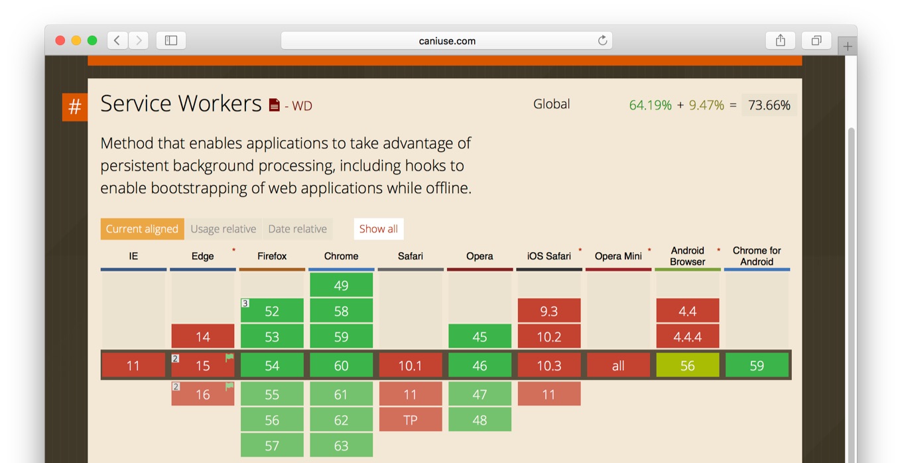902x463 pixels.
Task: Select the Current aligned view mode
Action: pyautogui.click(x=142, y=228)
